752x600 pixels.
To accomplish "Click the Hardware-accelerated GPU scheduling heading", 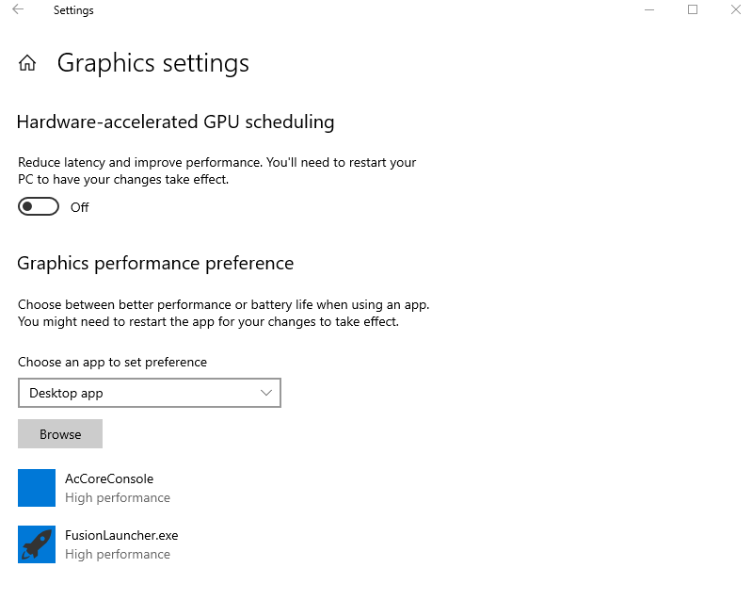I will click(176, 122).
